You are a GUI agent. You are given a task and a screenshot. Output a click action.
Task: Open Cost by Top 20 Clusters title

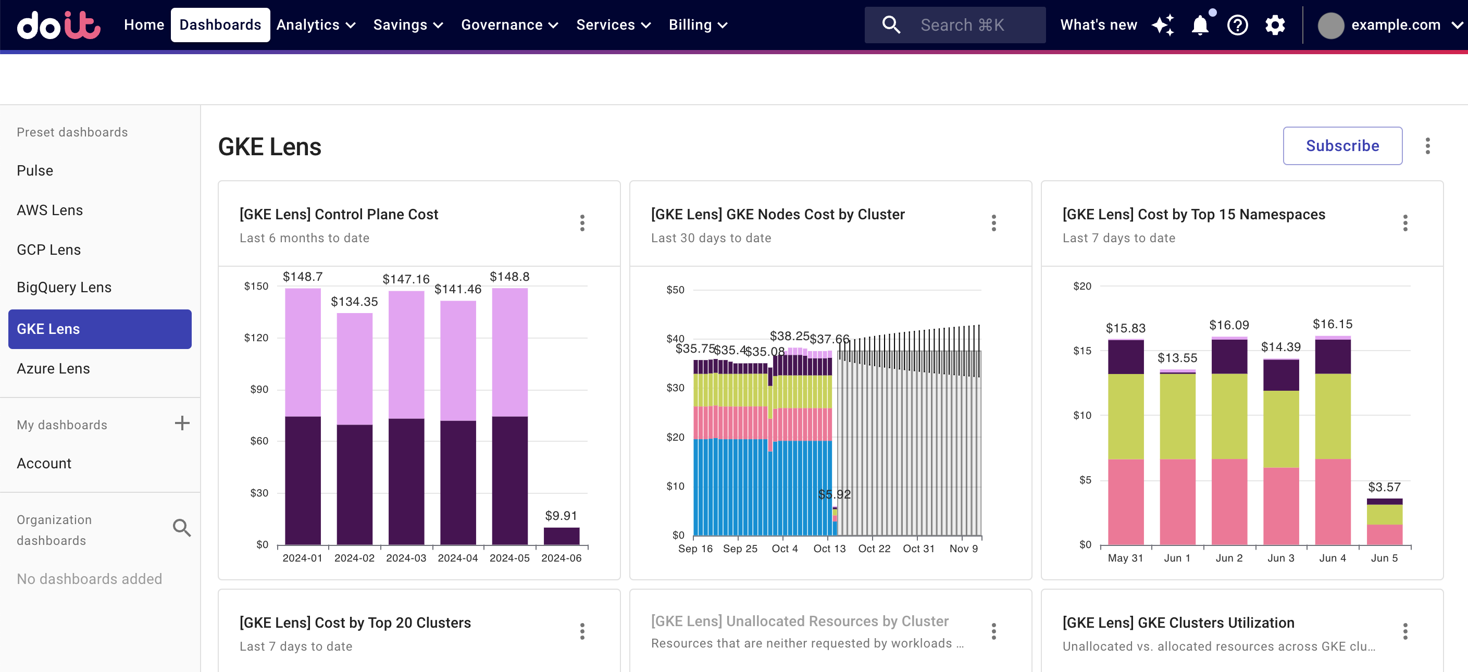354,623
